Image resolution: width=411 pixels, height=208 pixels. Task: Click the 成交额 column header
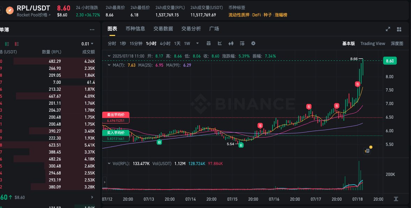coord(89,52)
